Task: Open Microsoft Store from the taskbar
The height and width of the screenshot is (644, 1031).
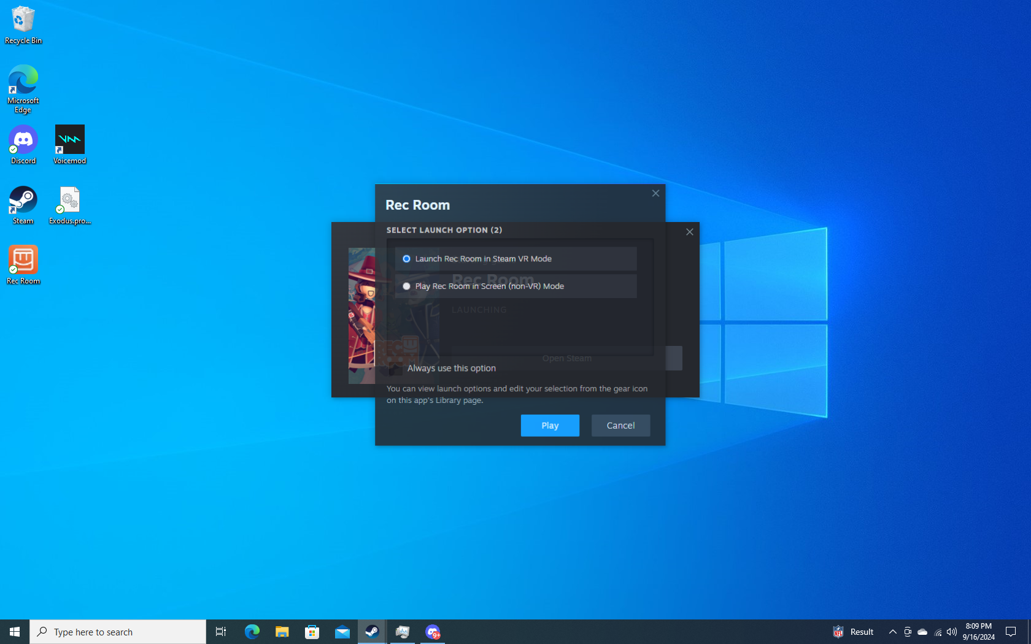Action: (312, 632)
